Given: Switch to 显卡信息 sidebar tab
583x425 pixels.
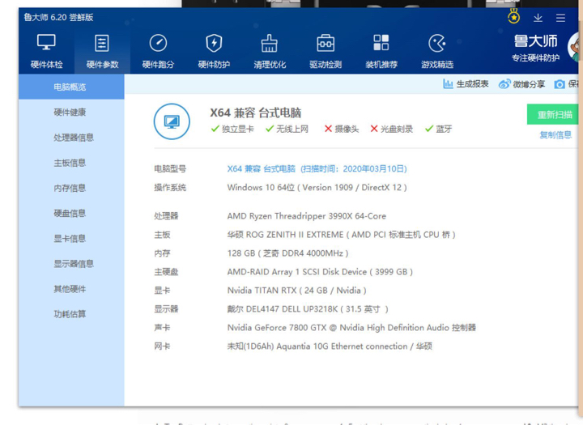Looking at the screenshot, I should [x=70, y=239].
